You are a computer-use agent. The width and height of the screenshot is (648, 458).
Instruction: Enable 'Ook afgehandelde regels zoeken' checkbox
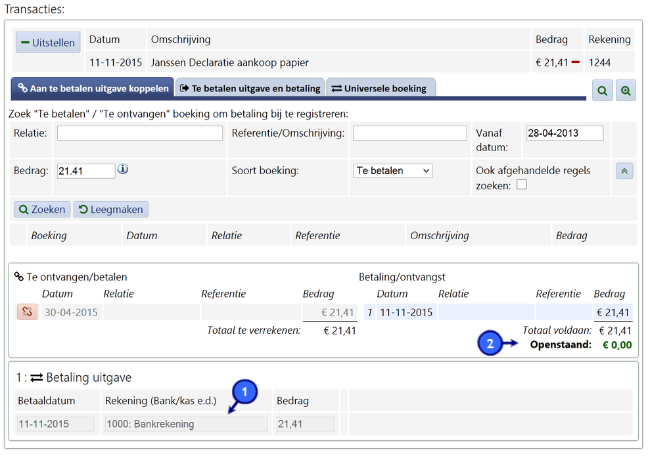tap(521, 185)
